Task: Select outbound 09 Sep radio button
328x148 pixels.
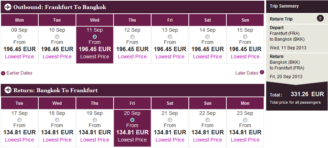Action: [20, 37]
